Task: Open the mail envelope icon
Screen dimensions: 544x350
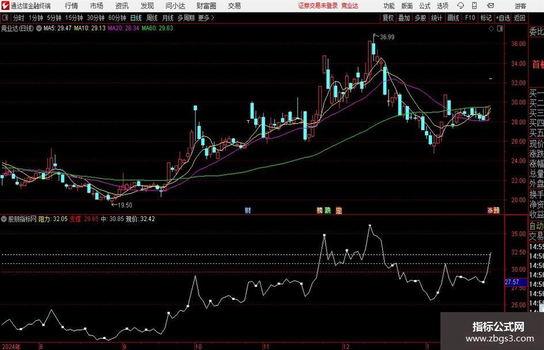Action: tap(490, 6)
